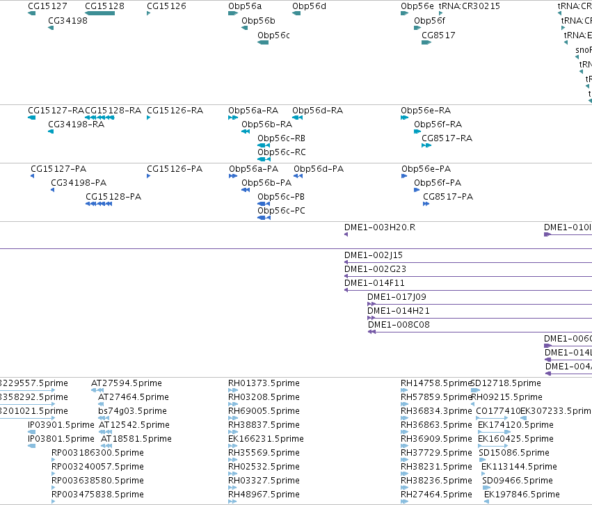Select the Obp56f-RA label
Screen dimensions: 592x505
[x=438, y=125]
